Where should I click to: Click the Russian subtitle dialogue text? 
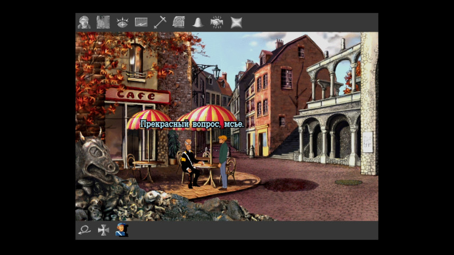tap(192, 124)
